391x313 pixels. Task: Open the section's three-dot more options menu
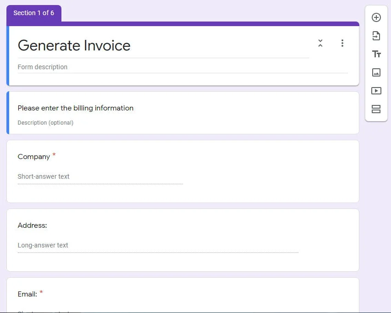pos(342,43)
